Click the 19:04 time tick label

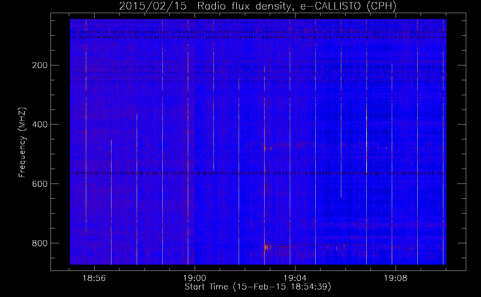[x=295, y=278]
